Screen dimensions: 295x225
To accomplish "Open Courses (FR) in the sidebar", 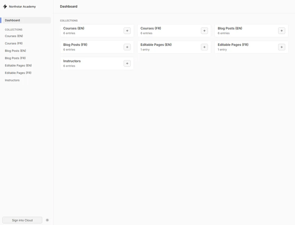I will pyautogui.click(x=26, y=43).
